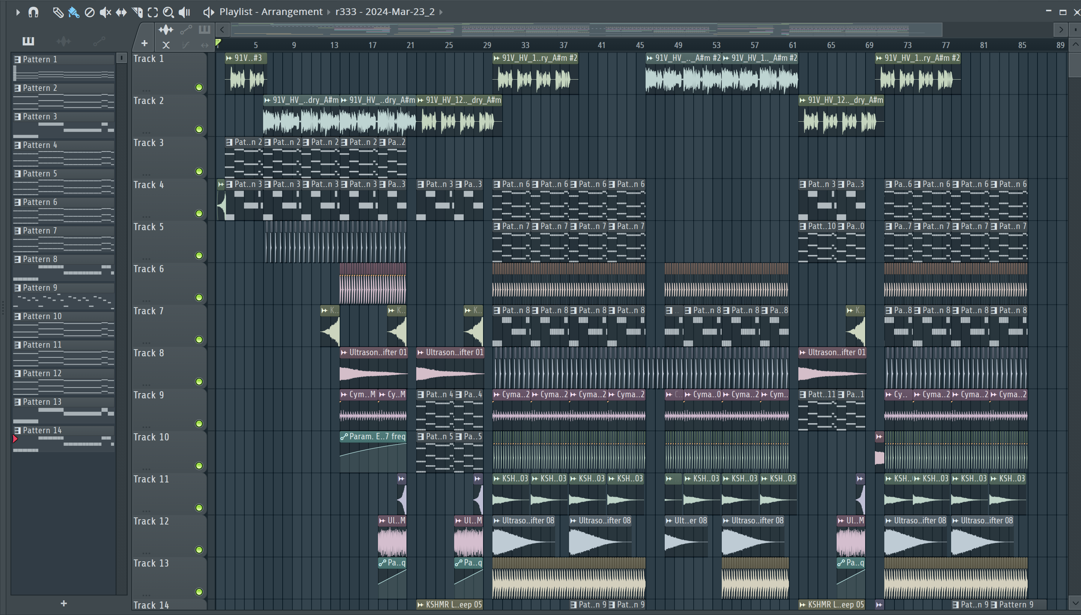Click the Pattern 2 icon in the picker
The height and width of the screenshot is (615, 1081).
(x=17, y=88)
